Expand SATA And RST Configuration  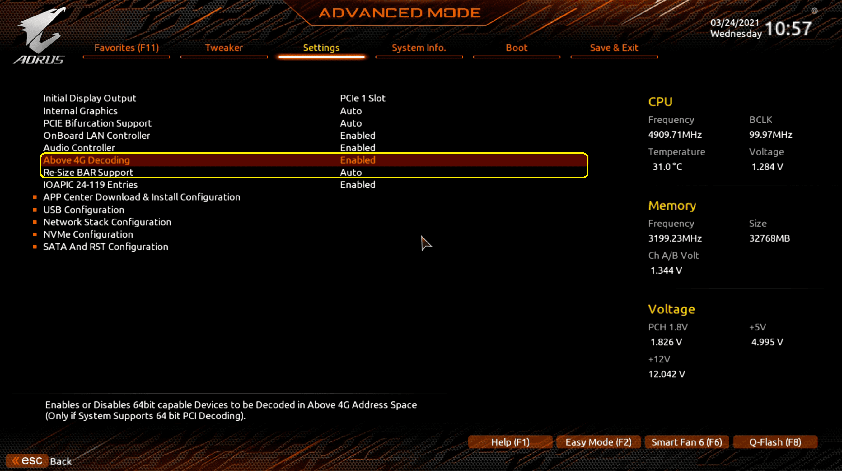pos(105,247)
